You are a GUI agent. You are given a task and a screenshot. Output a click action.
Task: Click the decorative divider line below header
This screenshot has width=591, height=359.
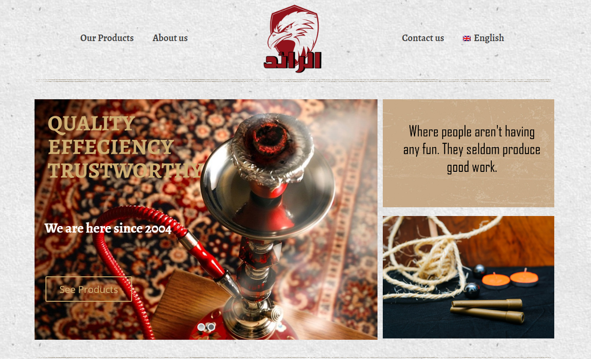[x=293, y=80]
